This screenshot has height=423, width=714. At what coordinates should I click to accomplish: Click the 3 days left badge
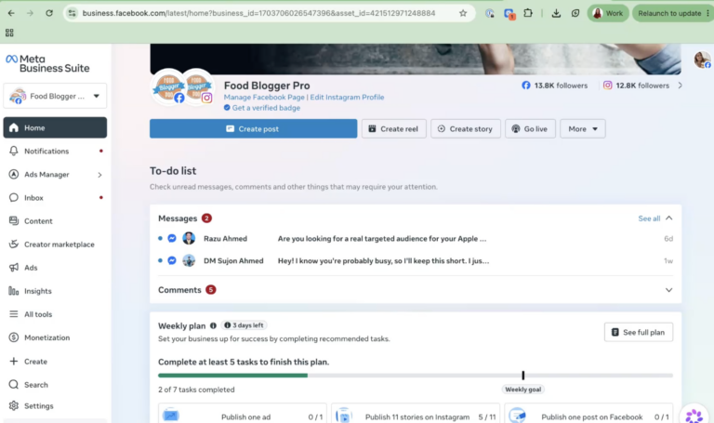(x=245, y=325)
